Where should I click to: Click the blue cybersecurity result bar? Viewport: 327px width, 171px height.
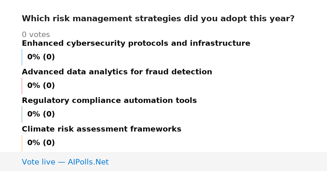(x=22, y=57)
